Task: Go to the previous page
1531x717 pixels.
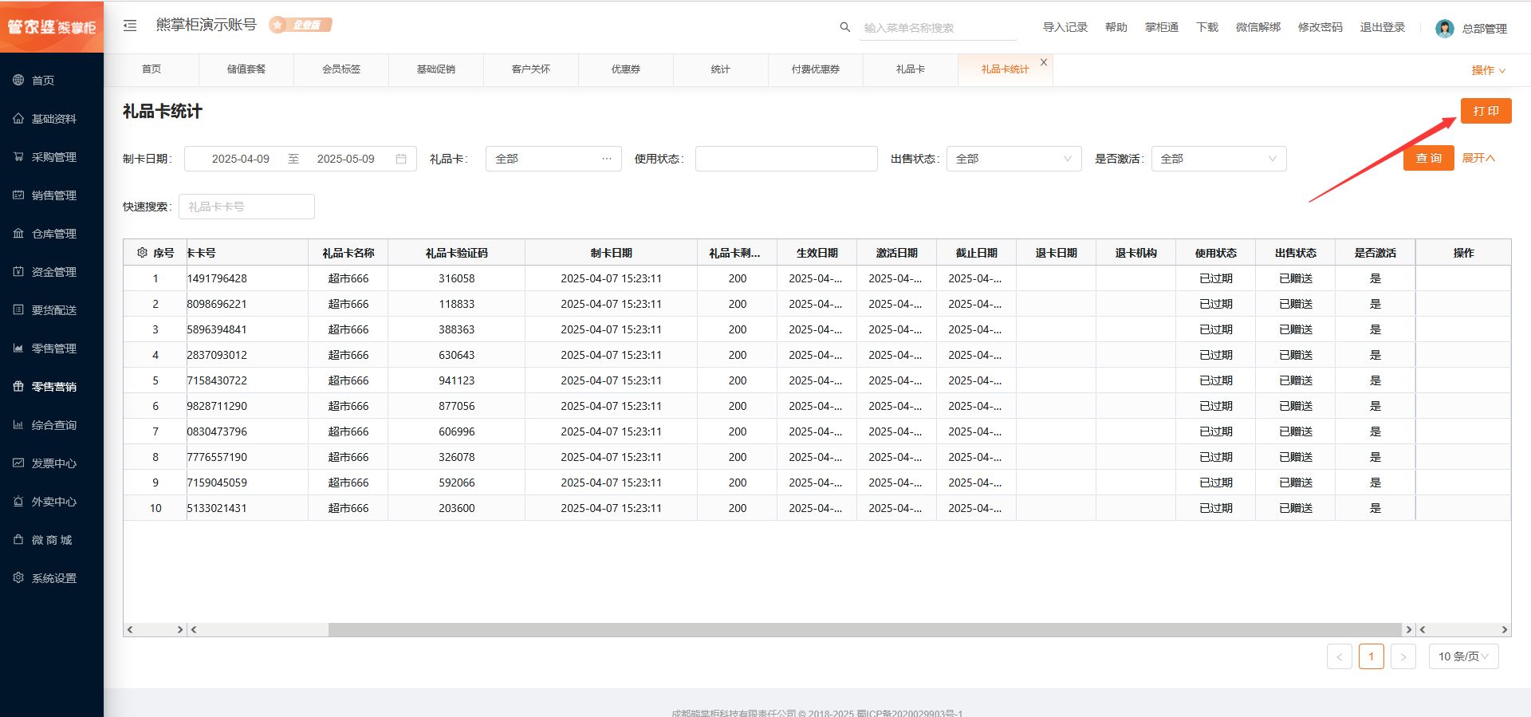Action: point(1340,656)
